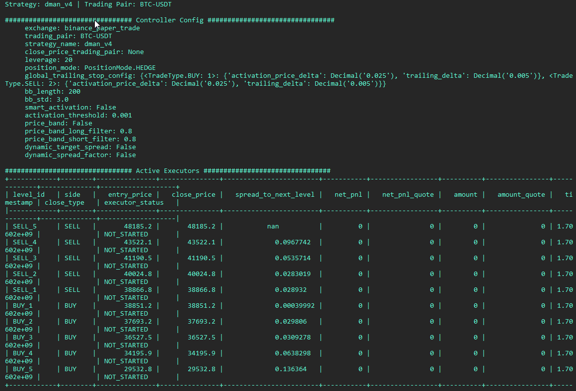Click the SELL_5 level id cell

[25, 226]
